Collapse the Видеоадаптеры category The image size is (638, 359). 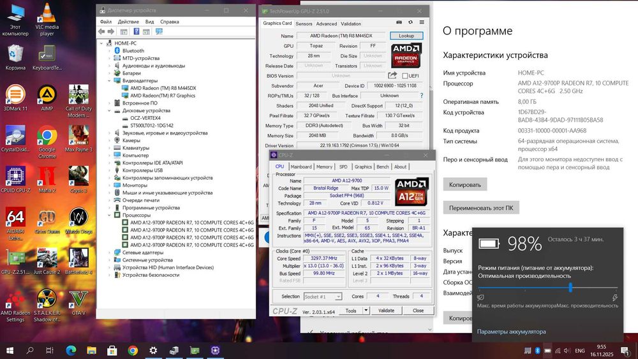click(110, 80)
